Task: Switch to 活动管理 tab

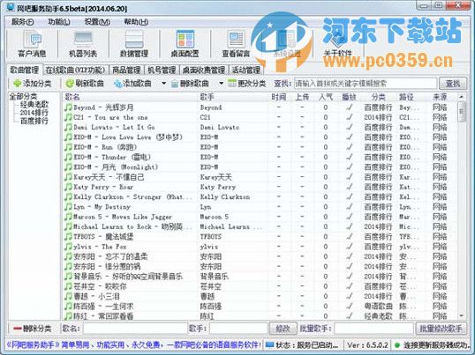Action: 246,70
